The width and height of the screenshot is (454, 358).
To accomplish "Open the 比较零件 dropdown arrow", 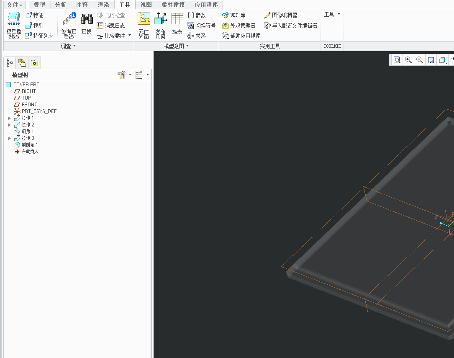I will coord(130,35).
